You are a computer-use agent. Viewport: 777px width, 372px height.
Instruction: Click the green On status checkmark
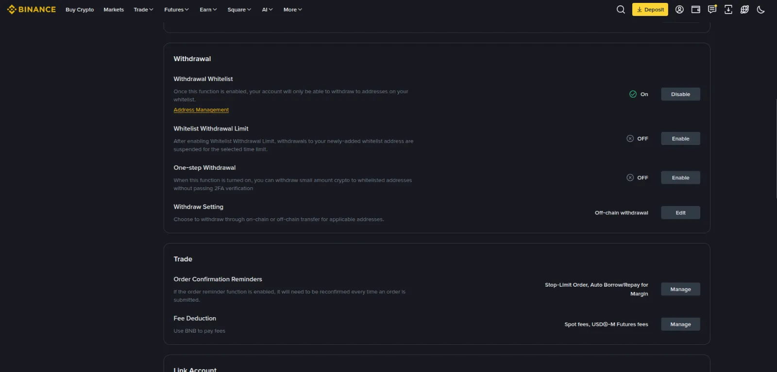point(633,94)
